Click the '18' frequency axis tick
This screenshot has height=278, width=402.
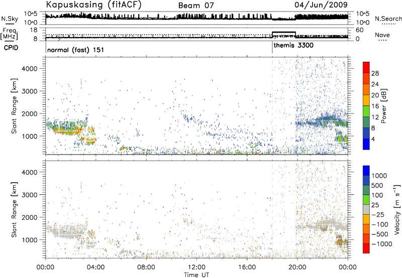pyautogui.click(x=34, y=30)
